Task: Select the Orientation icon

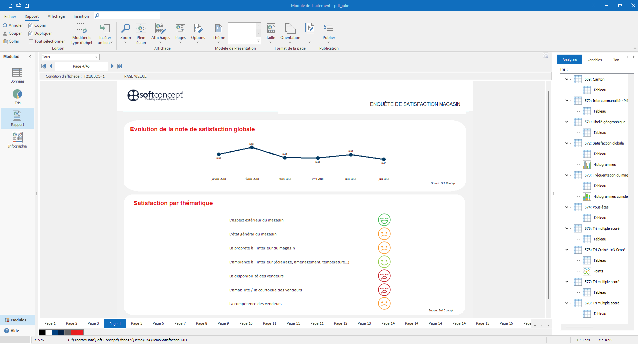Action: pos(290,33)
